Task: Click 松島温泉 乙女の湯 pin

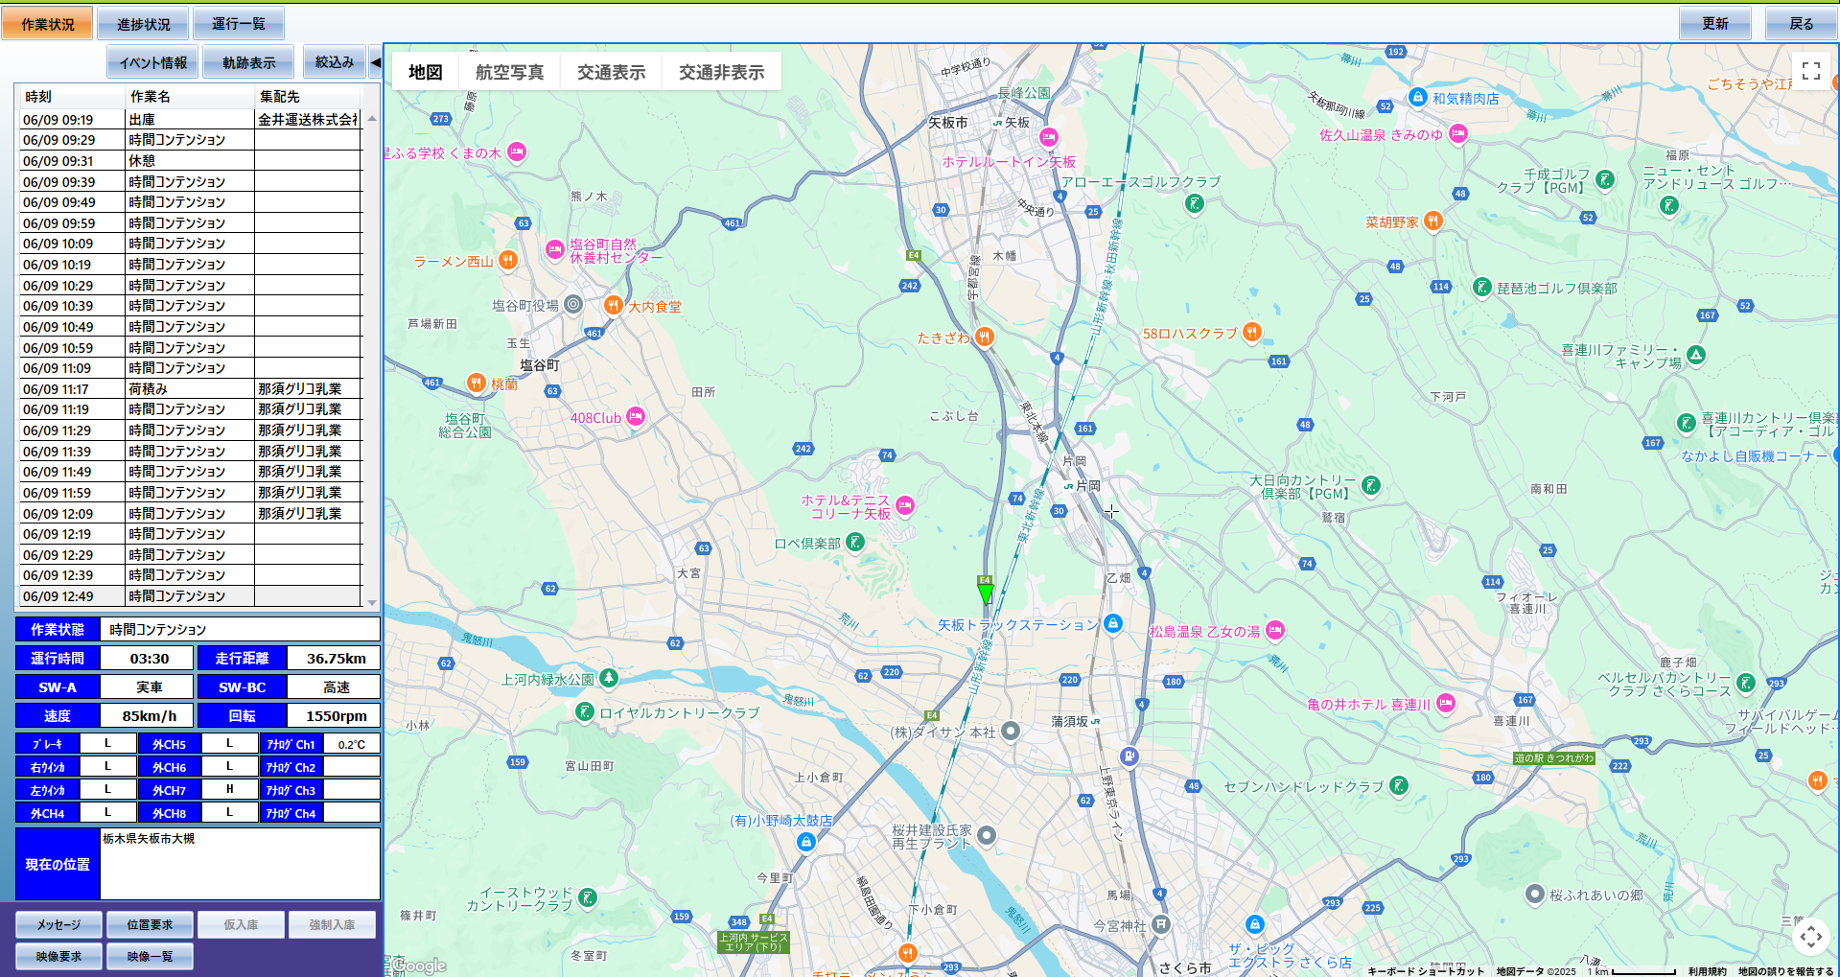Action: [1274, 630]
